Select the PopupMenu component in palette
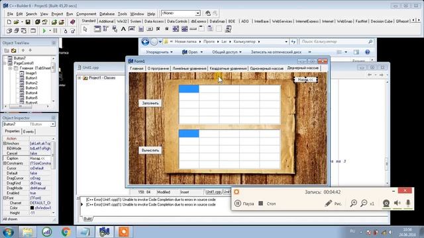 (115, 29)
